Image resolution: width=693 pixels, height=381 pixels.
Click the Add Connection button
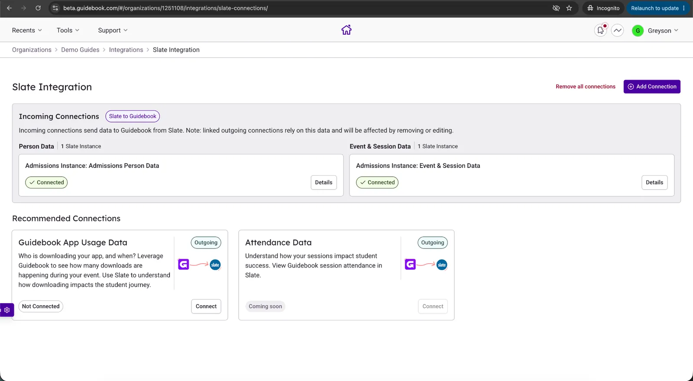click(652, 87)
